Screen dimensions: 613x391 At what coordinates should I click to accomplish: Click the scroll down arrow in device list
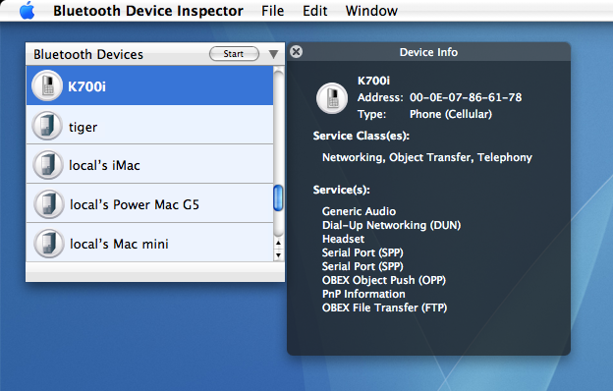coord(278,255)
